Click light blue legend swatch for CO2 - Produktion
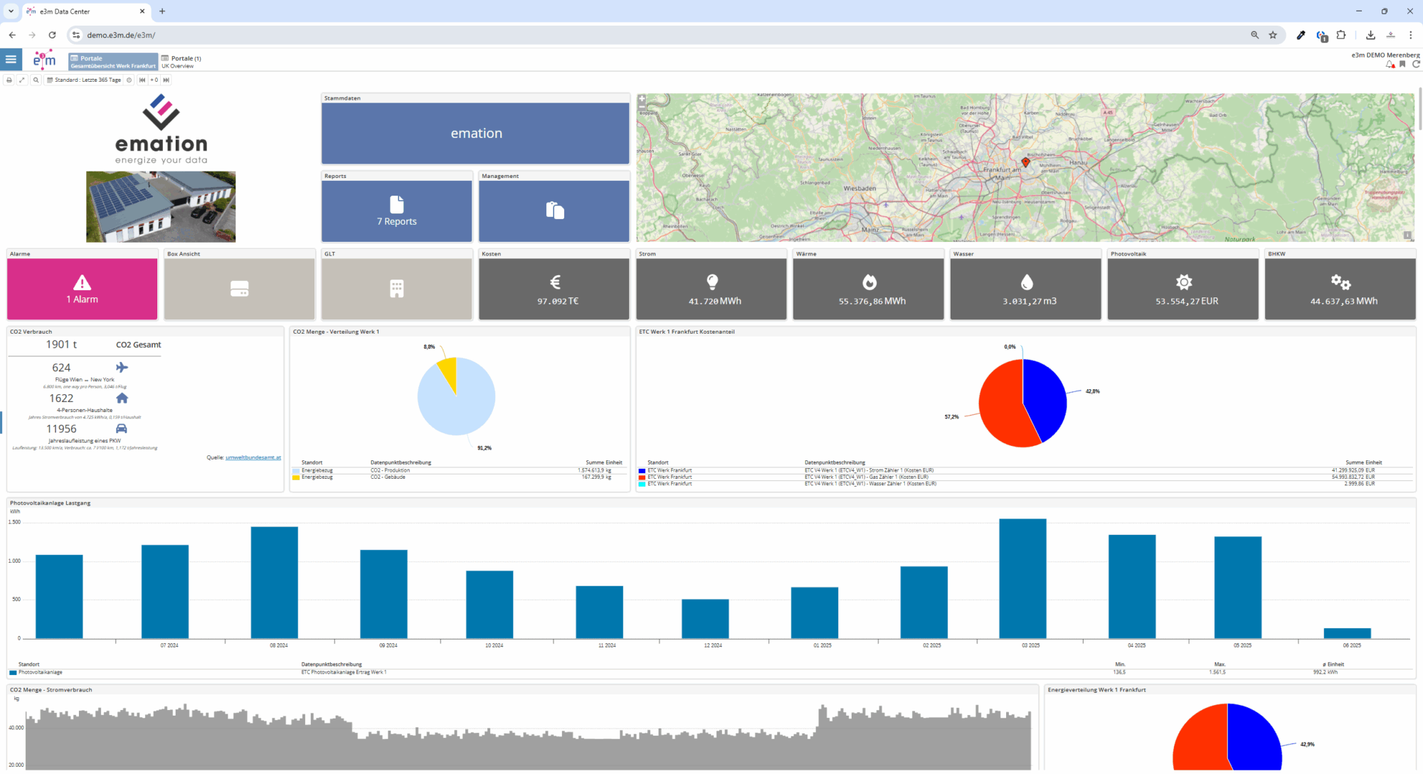Screen dimensions: 1423x774 pos(296,471)
